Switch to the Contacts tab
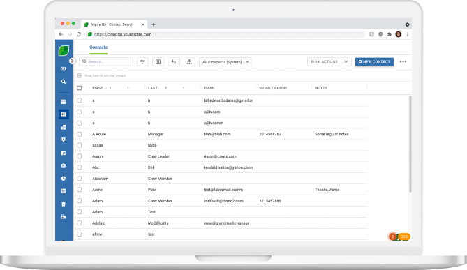The width and height of the screenshot is (467, 270). [98, 47]
